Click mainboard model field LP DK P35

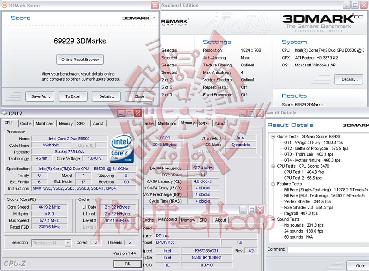(188, 242)
